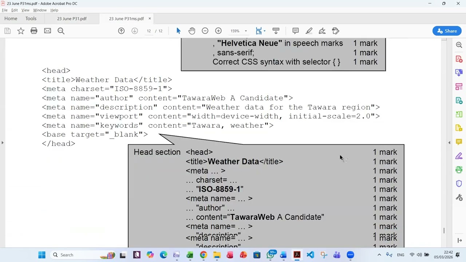Viewport: 466px width, 262px height.
Task: Bookmark this file with the star icon
Action: [21, 31]
